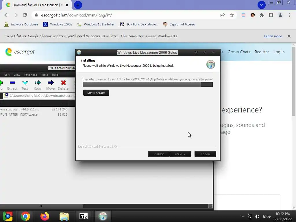296x222 pixels.
Task: Open the Favorites menu in 7-Zip
Action: click(31, 75)
